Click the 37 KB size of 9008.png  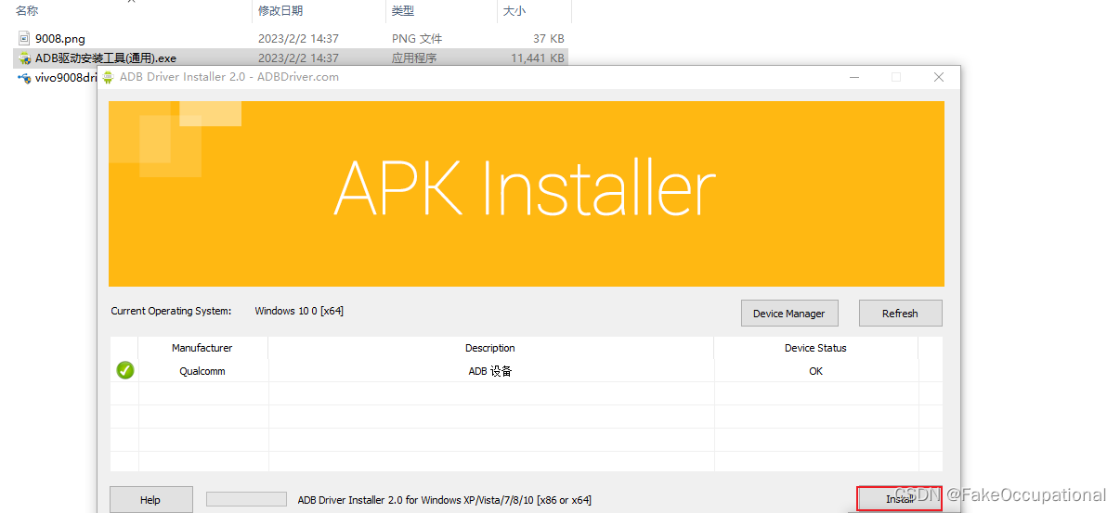[x=549, y=39]
